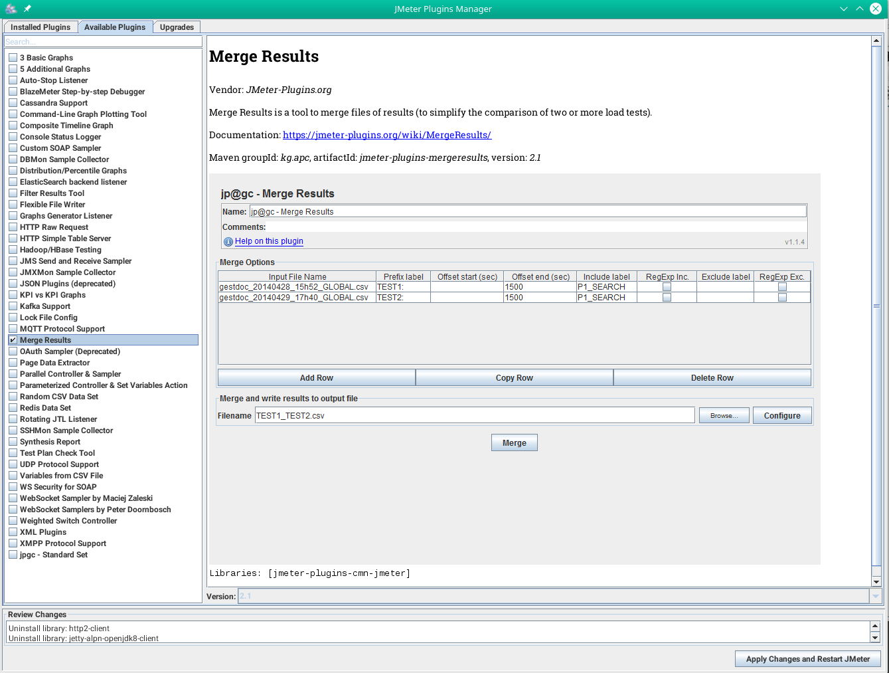Image resolution: width=889 pixels, height=673 pixels.
Task: Select the WS Security for SOAP row
Action: (103, 487)
